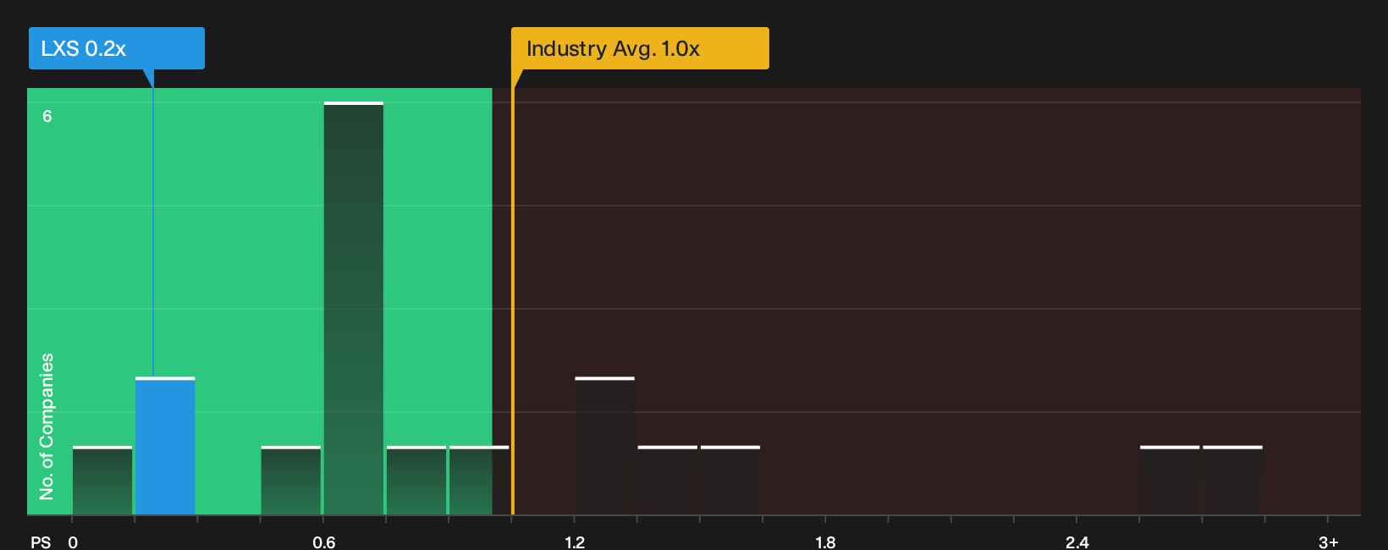The height and width of the screenshot is (550, 1388).
Task: Select the tallest bar reaching 6 companies
Action: pos(354,308)
